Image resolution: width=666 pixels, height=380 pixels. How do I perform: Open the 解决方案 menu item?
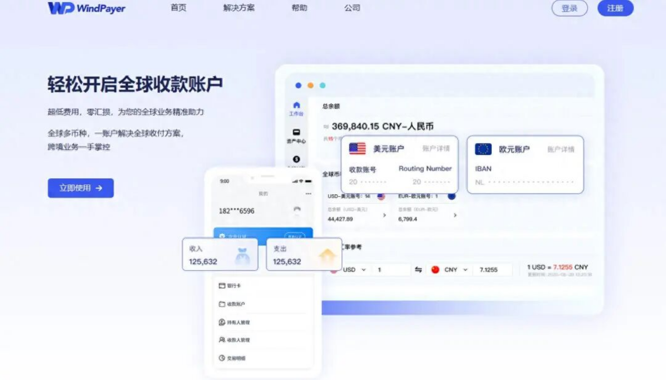[x=238, y=8]
